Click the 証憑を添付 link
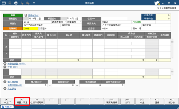The width and height of the screenshot is (179, 109). [x=33, y=15]
